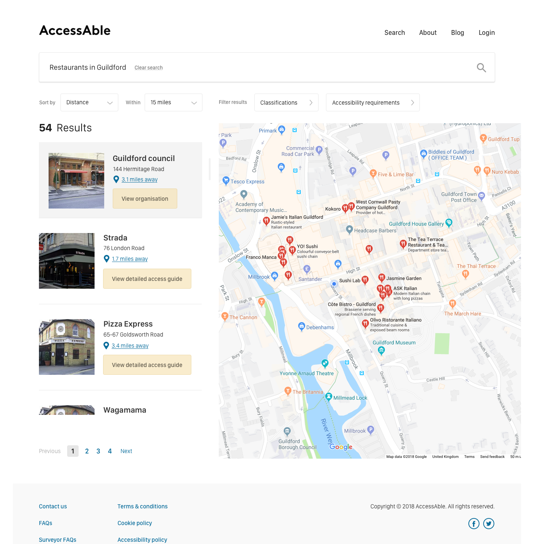Open the Within 15 miles dropdown
Image resolution: width=534 pixels, height=544 pixels.
point(174,102)
